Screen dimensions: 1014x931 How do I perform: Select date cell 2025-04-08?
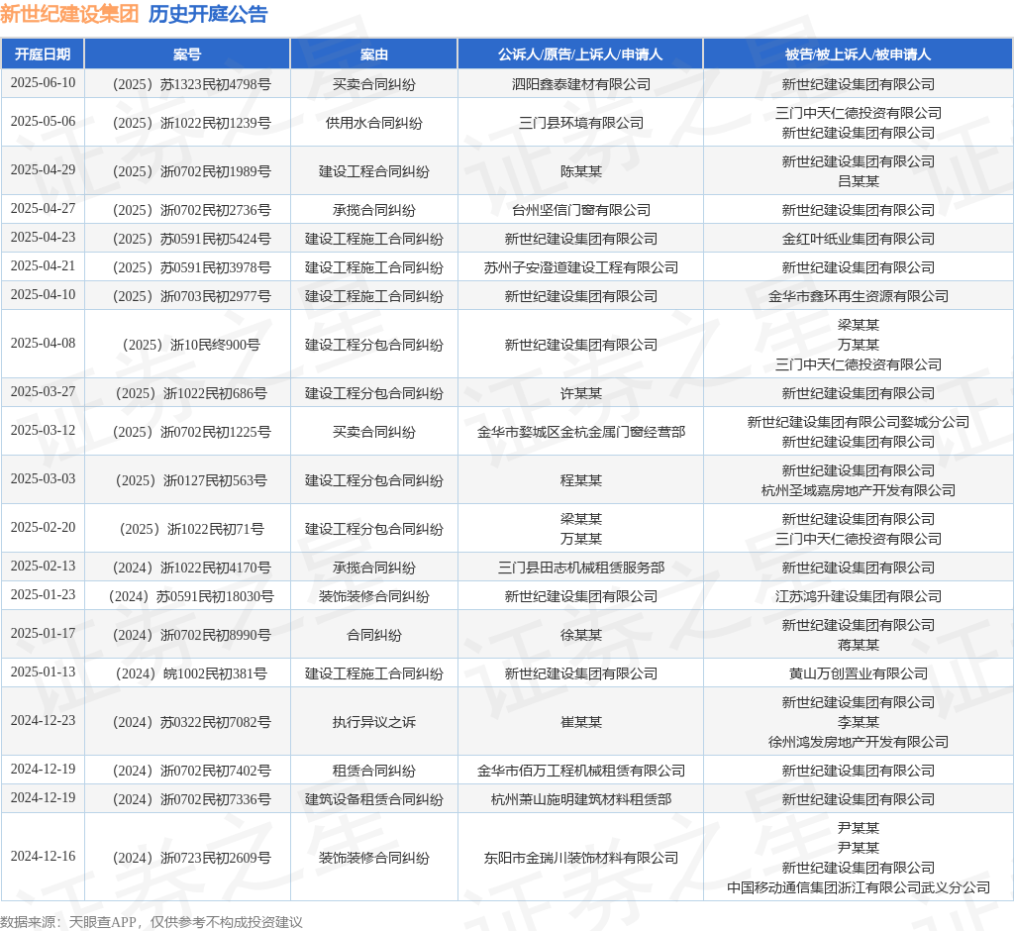43,344
